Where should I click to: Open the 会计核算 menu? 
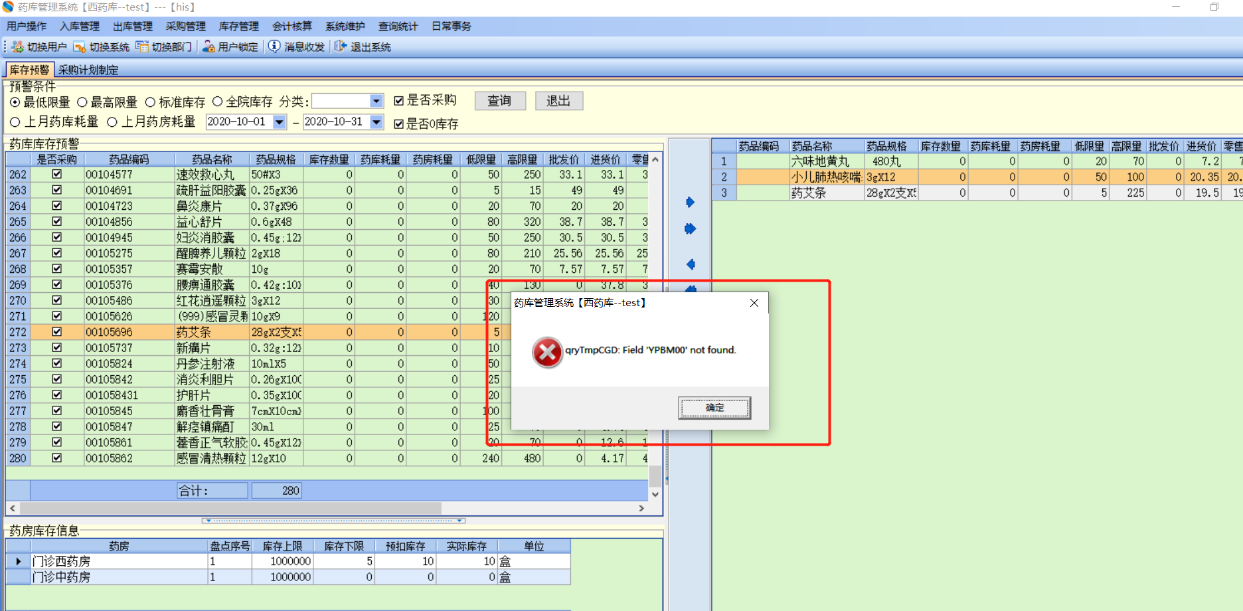tap(292, 27)
